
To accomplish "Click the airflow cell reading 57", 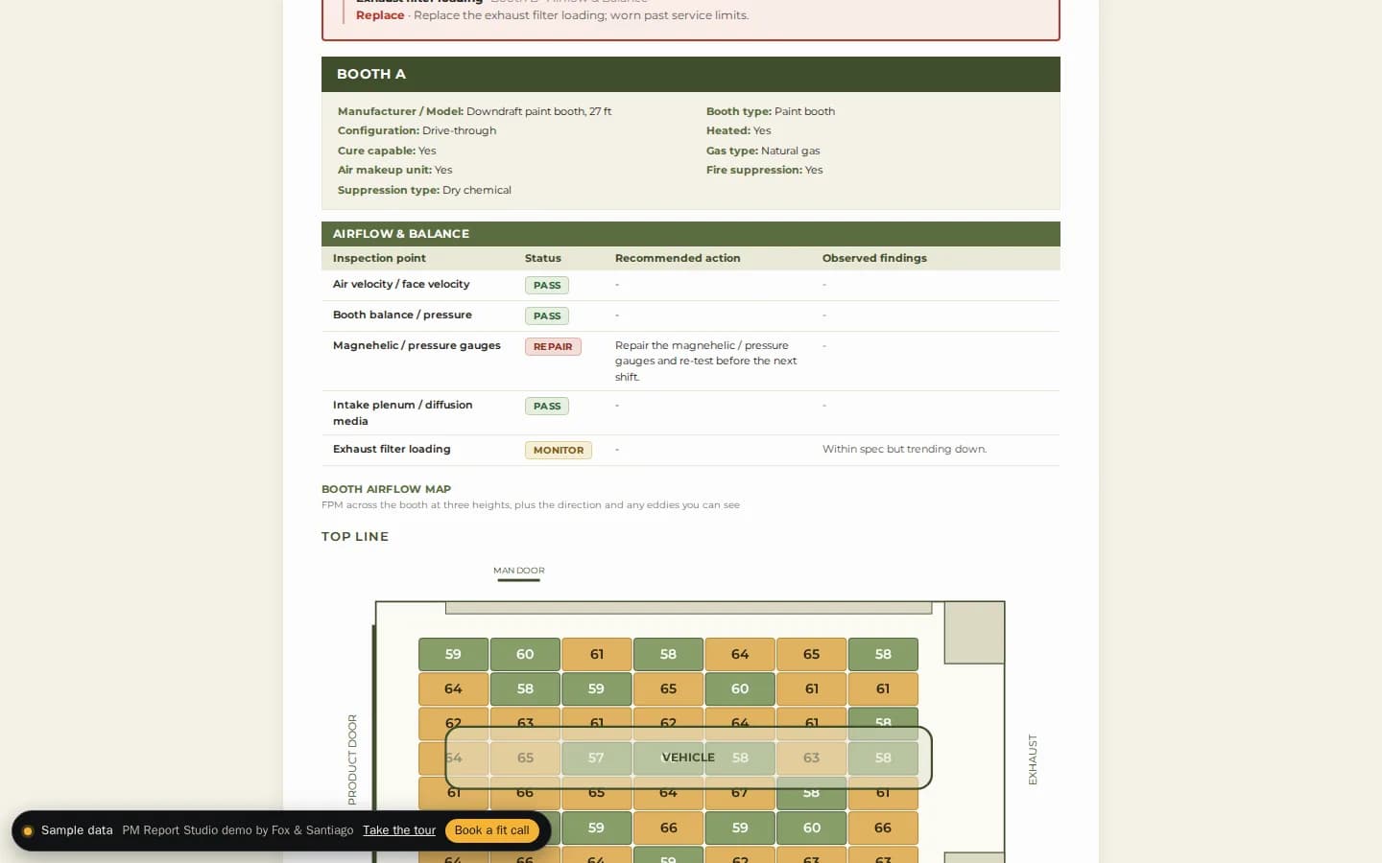I will [x=596, y=758].
